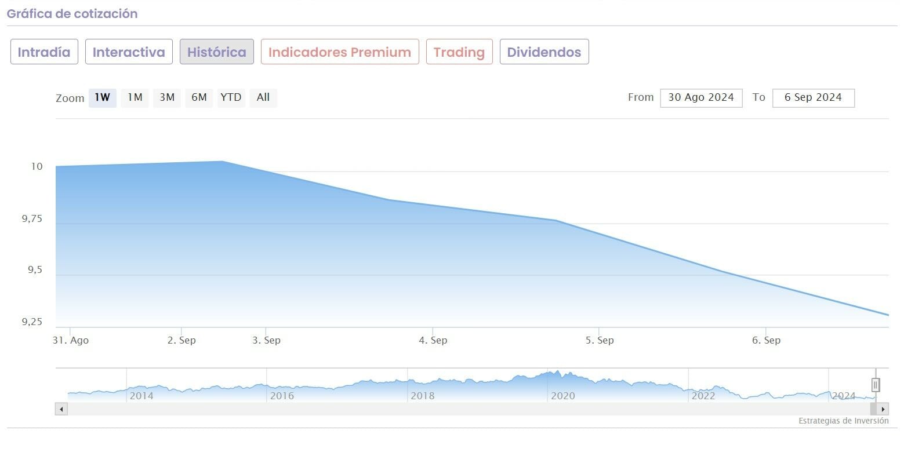Screen dimensions: 904x456
Task: Choose the 3M zoom range
Action: (x=167, y=97)
